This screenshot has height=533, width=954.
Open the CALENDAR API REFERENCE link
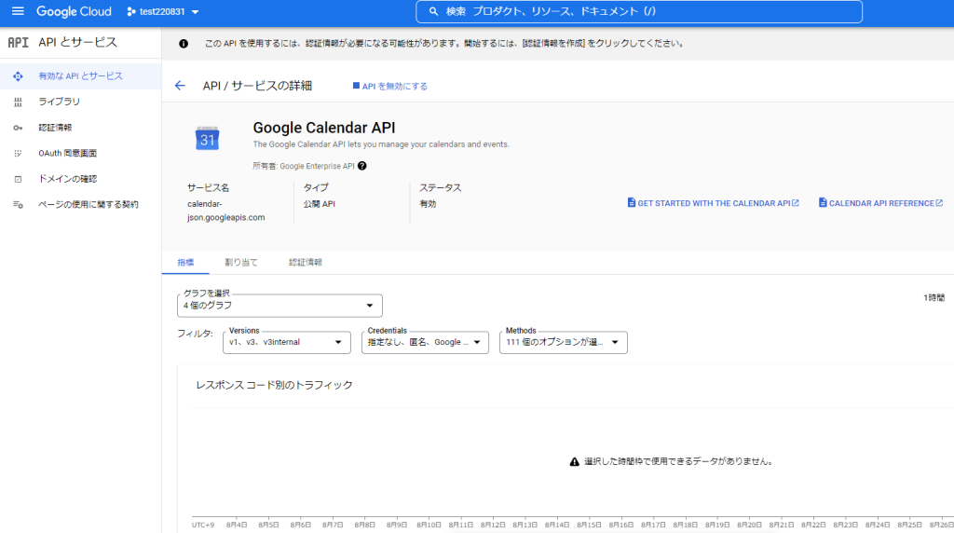coord(880,203)
